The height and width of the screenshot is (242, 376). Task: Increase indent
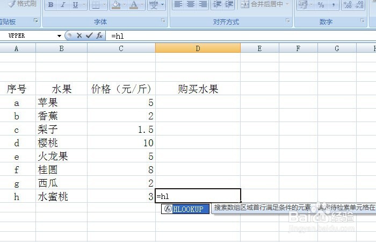pos(229,4)
